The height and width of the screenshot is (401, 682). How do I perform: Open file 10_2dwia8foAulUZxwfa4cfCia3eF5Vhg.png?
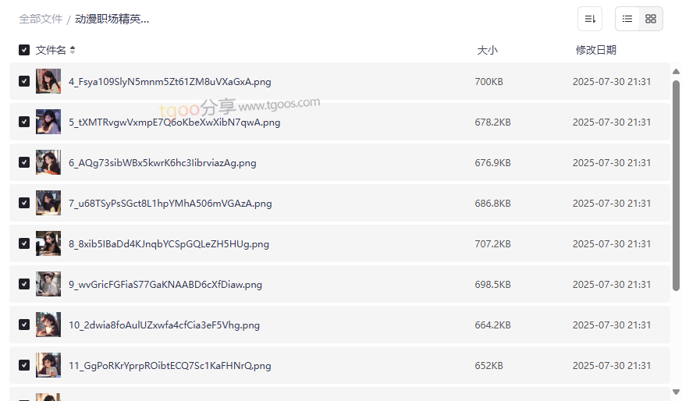tap(164, 325)
